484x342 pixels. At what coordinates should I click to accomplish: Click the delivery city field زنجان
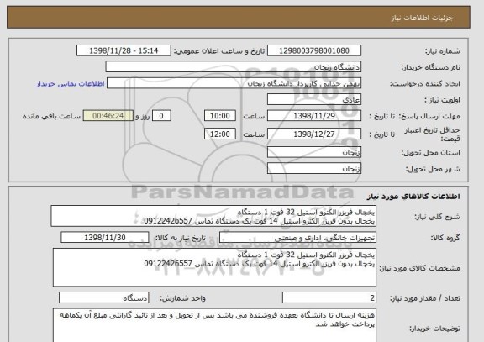coord(314,169)
